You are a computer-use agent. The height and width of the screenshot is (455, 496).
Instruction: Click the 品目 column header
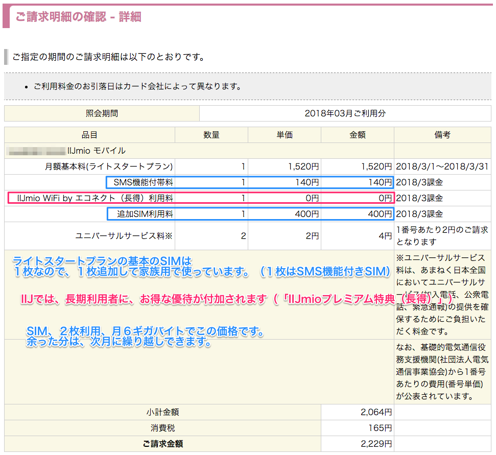click(89, 135)
